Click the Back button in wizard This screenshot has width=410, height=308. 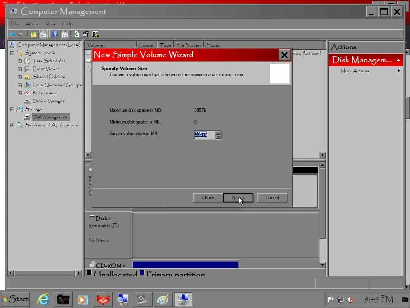click(208, 198)
